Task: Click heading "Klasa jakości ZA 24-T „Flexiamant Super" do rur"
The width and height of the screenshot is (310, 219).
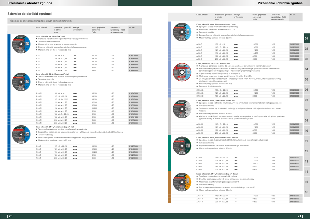Action: [x=217, y=174]
